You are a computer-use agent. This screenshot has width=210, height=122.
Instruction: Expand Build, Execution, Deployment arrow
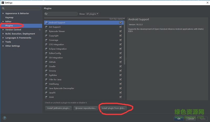click(3, 34)
